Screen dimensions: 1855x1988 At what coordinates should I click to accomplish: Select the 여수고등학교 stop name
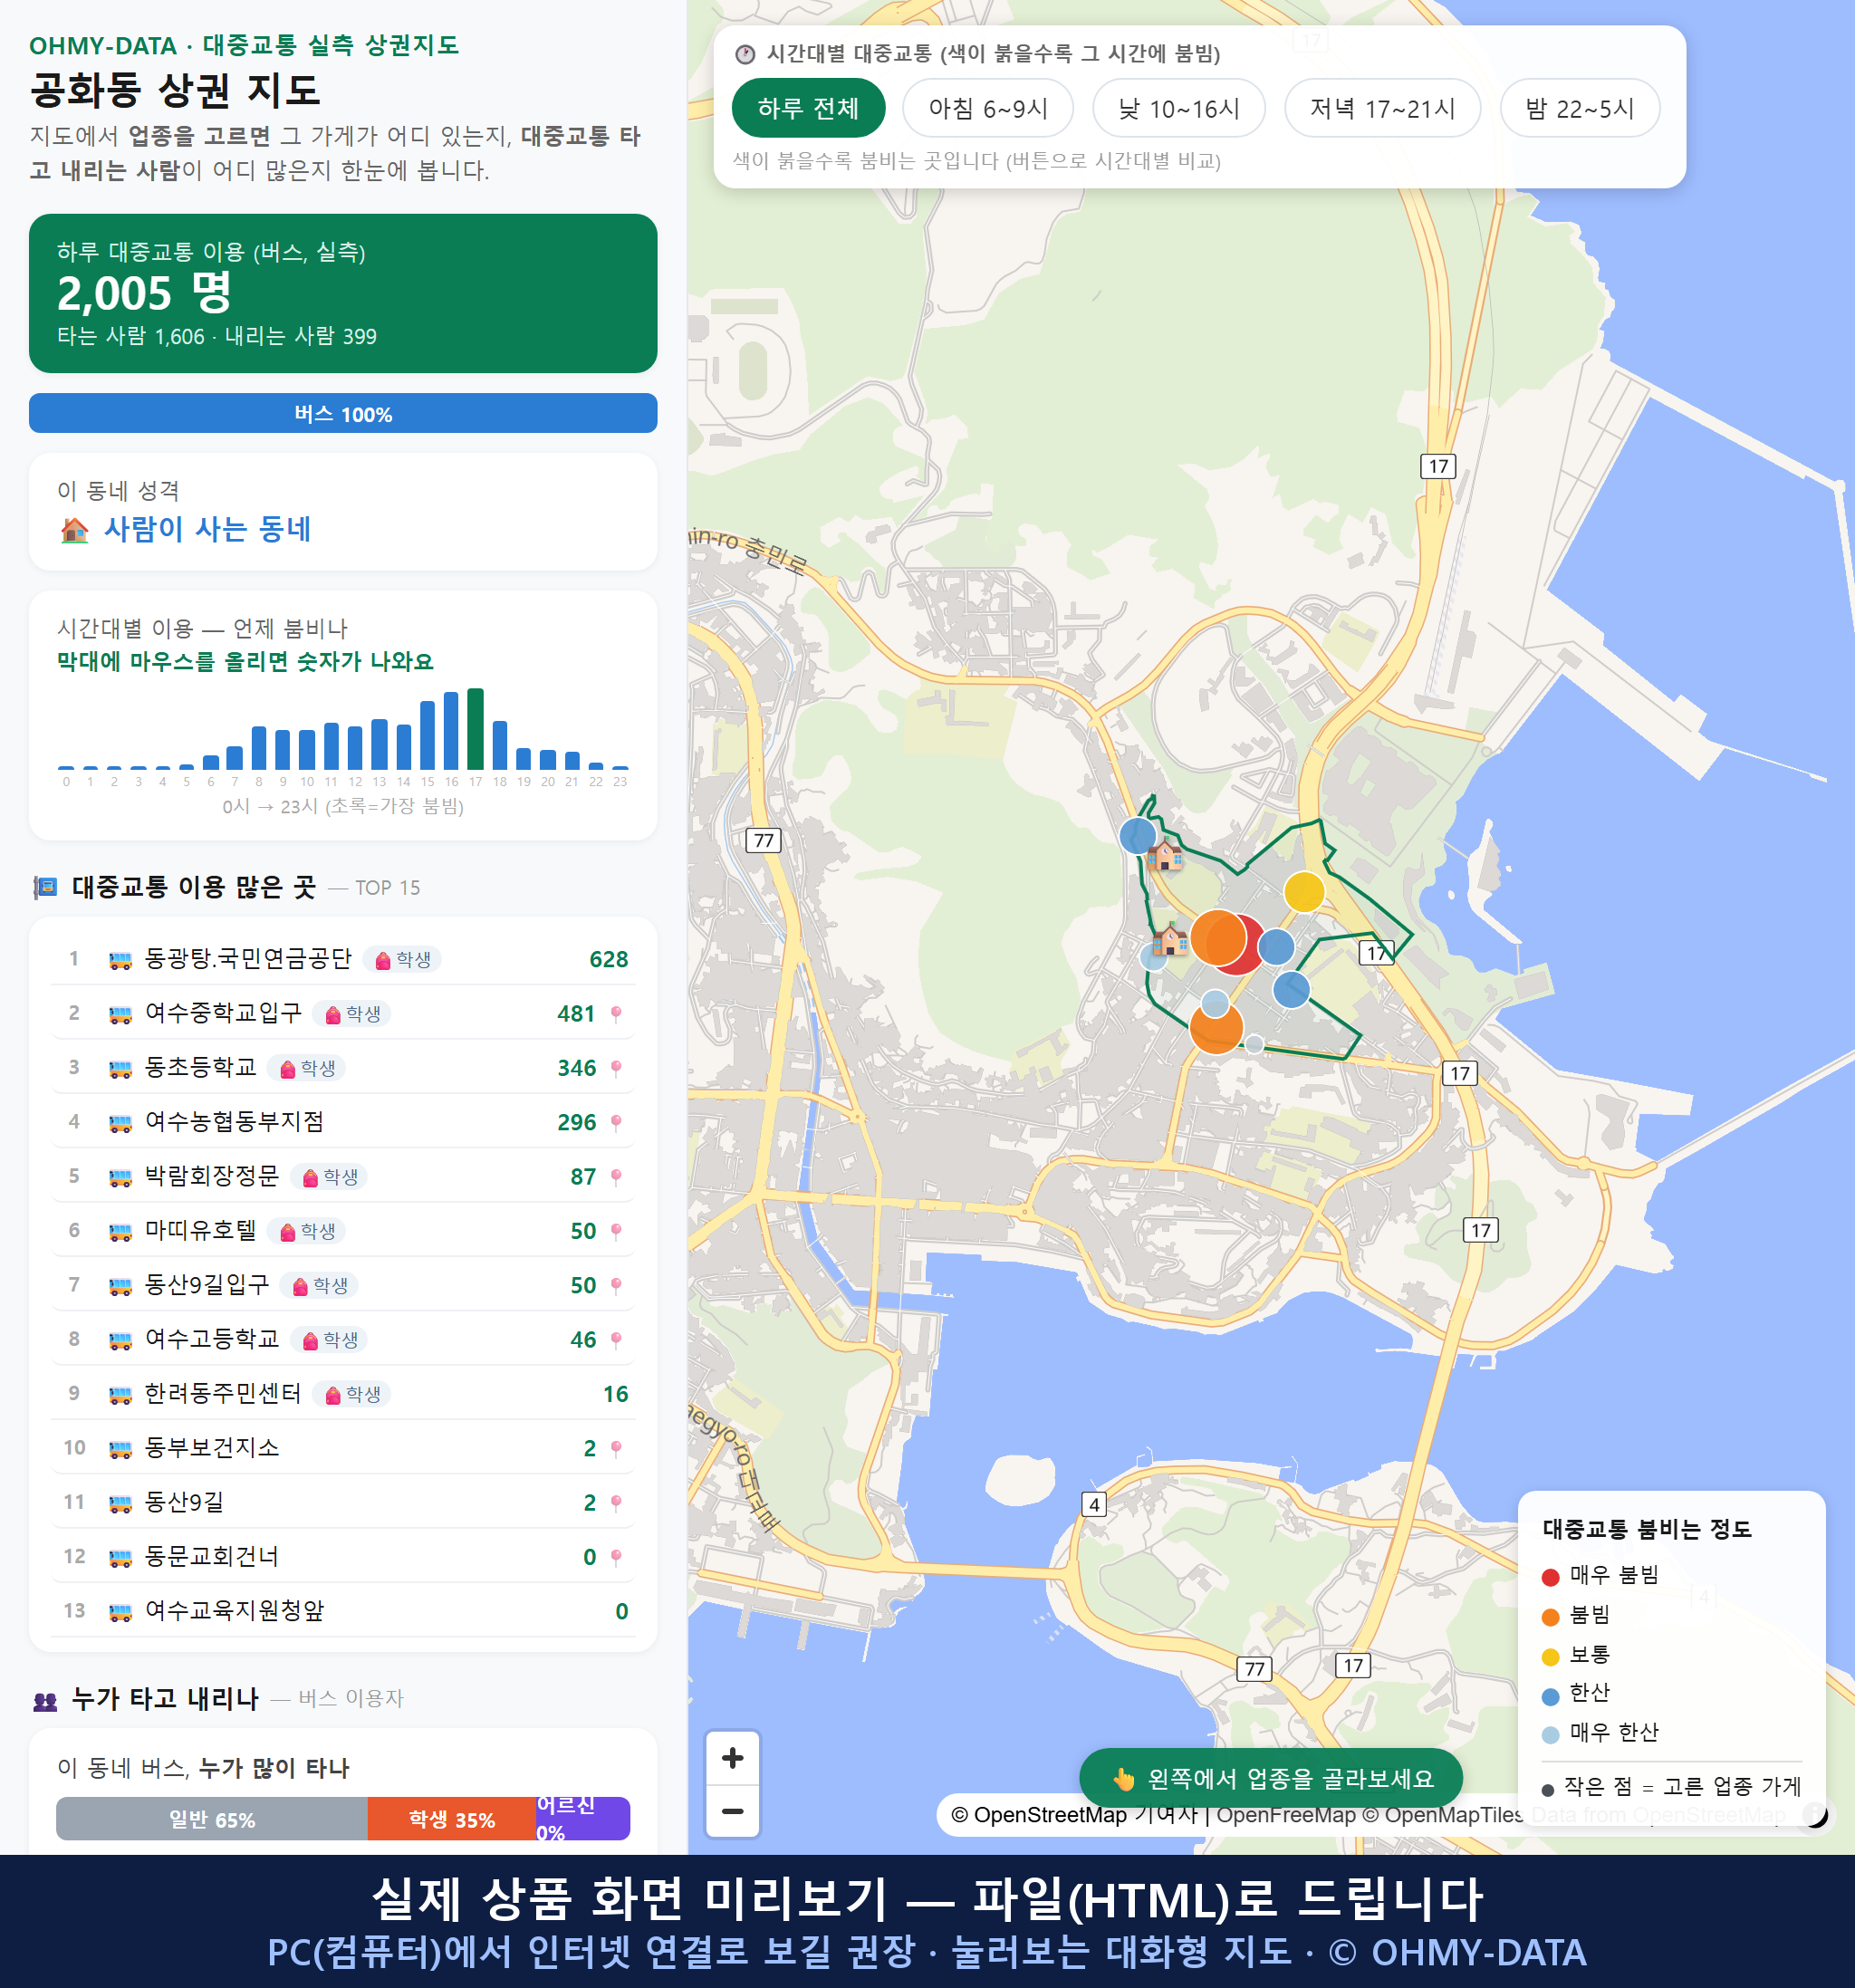pos(212,1339)
